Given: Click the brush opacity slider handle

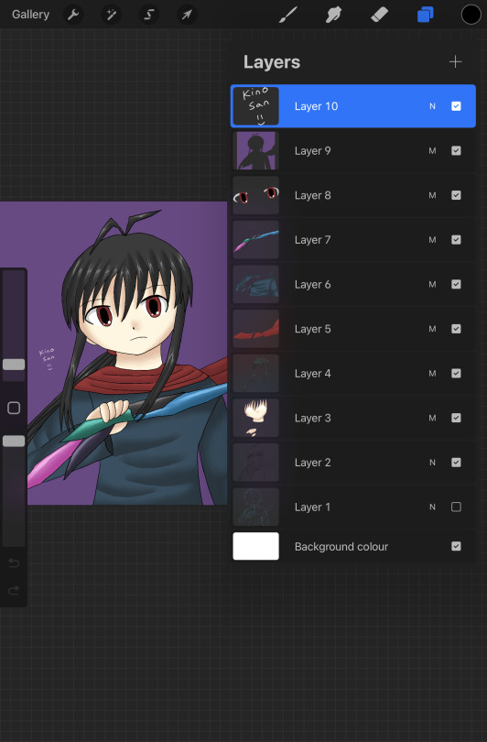Looking at the screenshot, I should pos(14,441).
